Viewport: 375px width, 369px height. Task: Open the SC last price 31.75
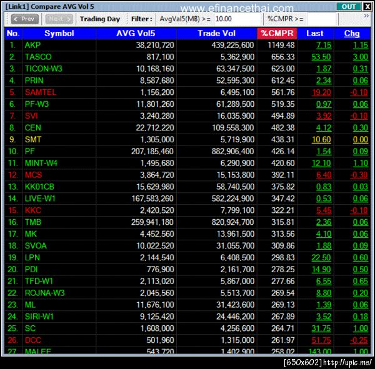coord(321,328)
